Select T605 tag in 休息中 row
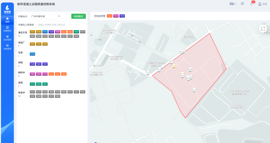Image resolution: width=270 pixels, height=143 pixels. [x=83, y=92]
